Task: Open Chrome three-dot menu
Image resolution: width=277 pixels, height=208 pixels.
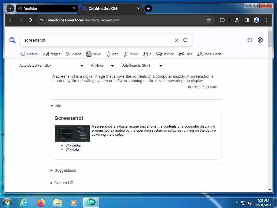Action: (x=266, y=20)
